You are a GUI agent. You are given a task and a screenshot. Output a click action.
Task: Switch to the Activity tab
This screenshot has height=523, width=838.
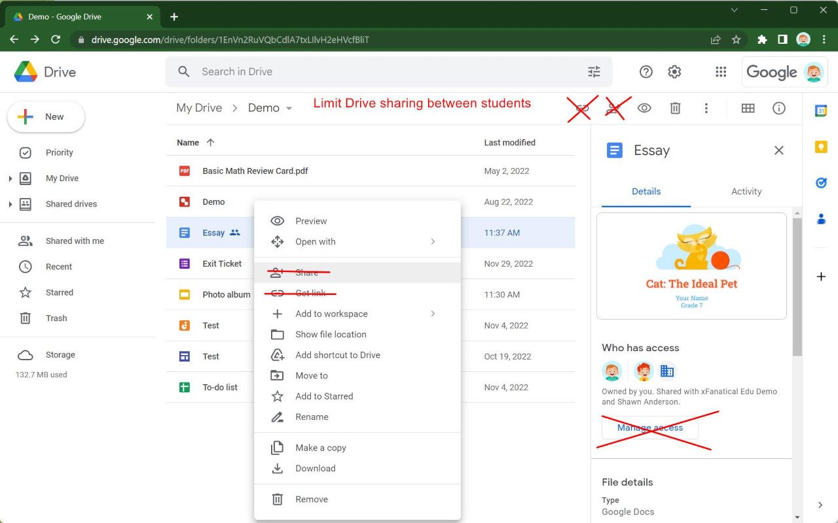pyautogui.click(x=746, y=192)
